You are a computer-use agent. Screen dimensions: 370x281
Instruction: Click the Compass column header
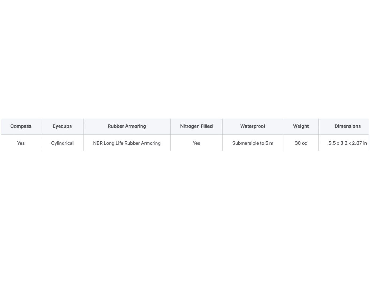pos(21,126)
